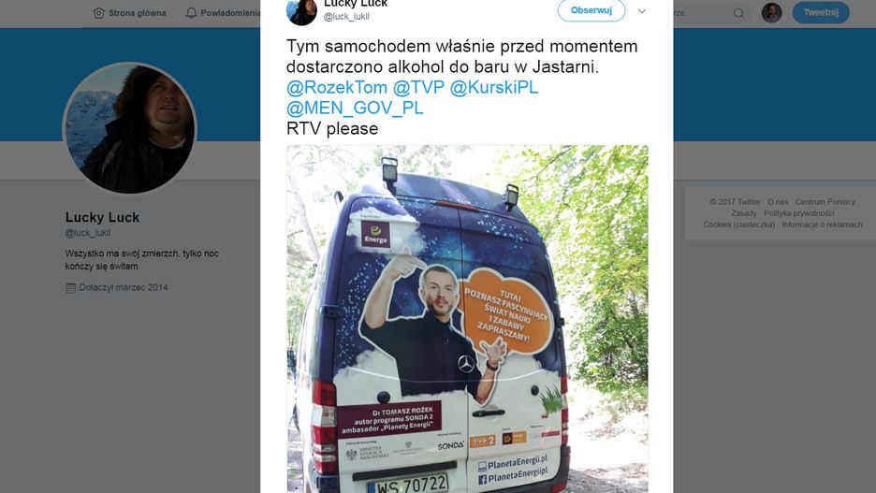Open the @KurskiPL mention link
The height and width of the screenshot is (493, 876).
click(494, 88)
